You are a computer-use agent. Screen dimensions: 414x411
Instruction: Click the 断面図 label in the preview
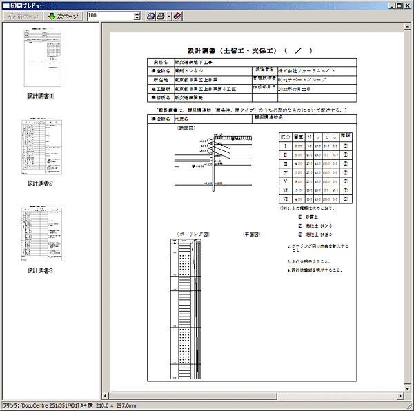click(186, 128)
